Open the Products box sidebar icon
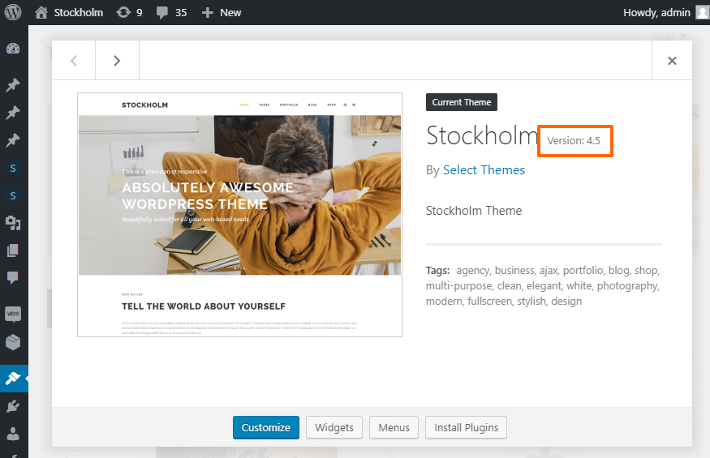Screen dimensions: 710x458 (13, 342)
